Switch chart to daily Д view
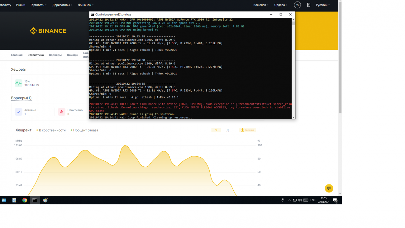The height and width of the screenshot is (228, 405). pos(228,130)
